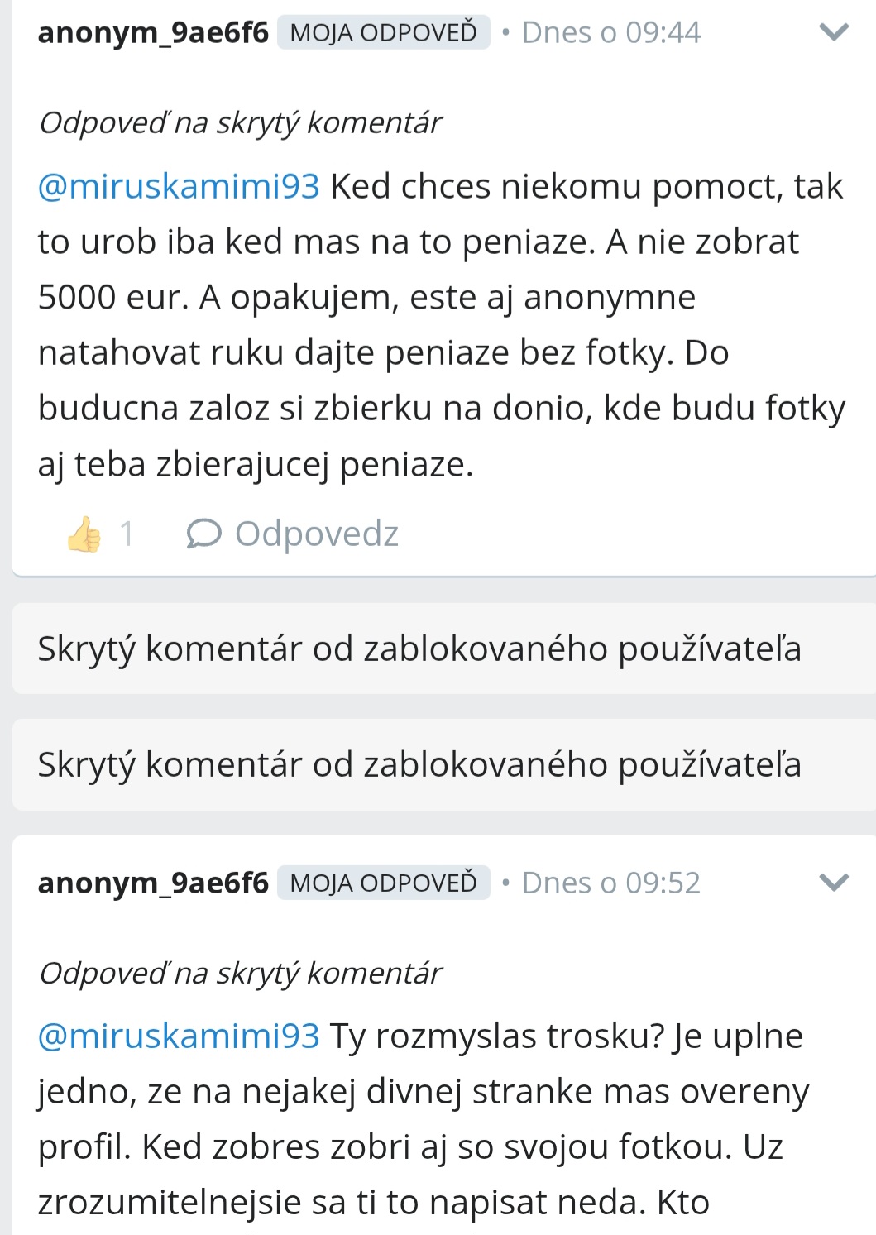Image resolution: width=876 pixels, height=1235 pixels.
Task: Click 'Odpoveď na skrytý komentár' in the 09:52 comment
Action: click(x=240, y=974)
